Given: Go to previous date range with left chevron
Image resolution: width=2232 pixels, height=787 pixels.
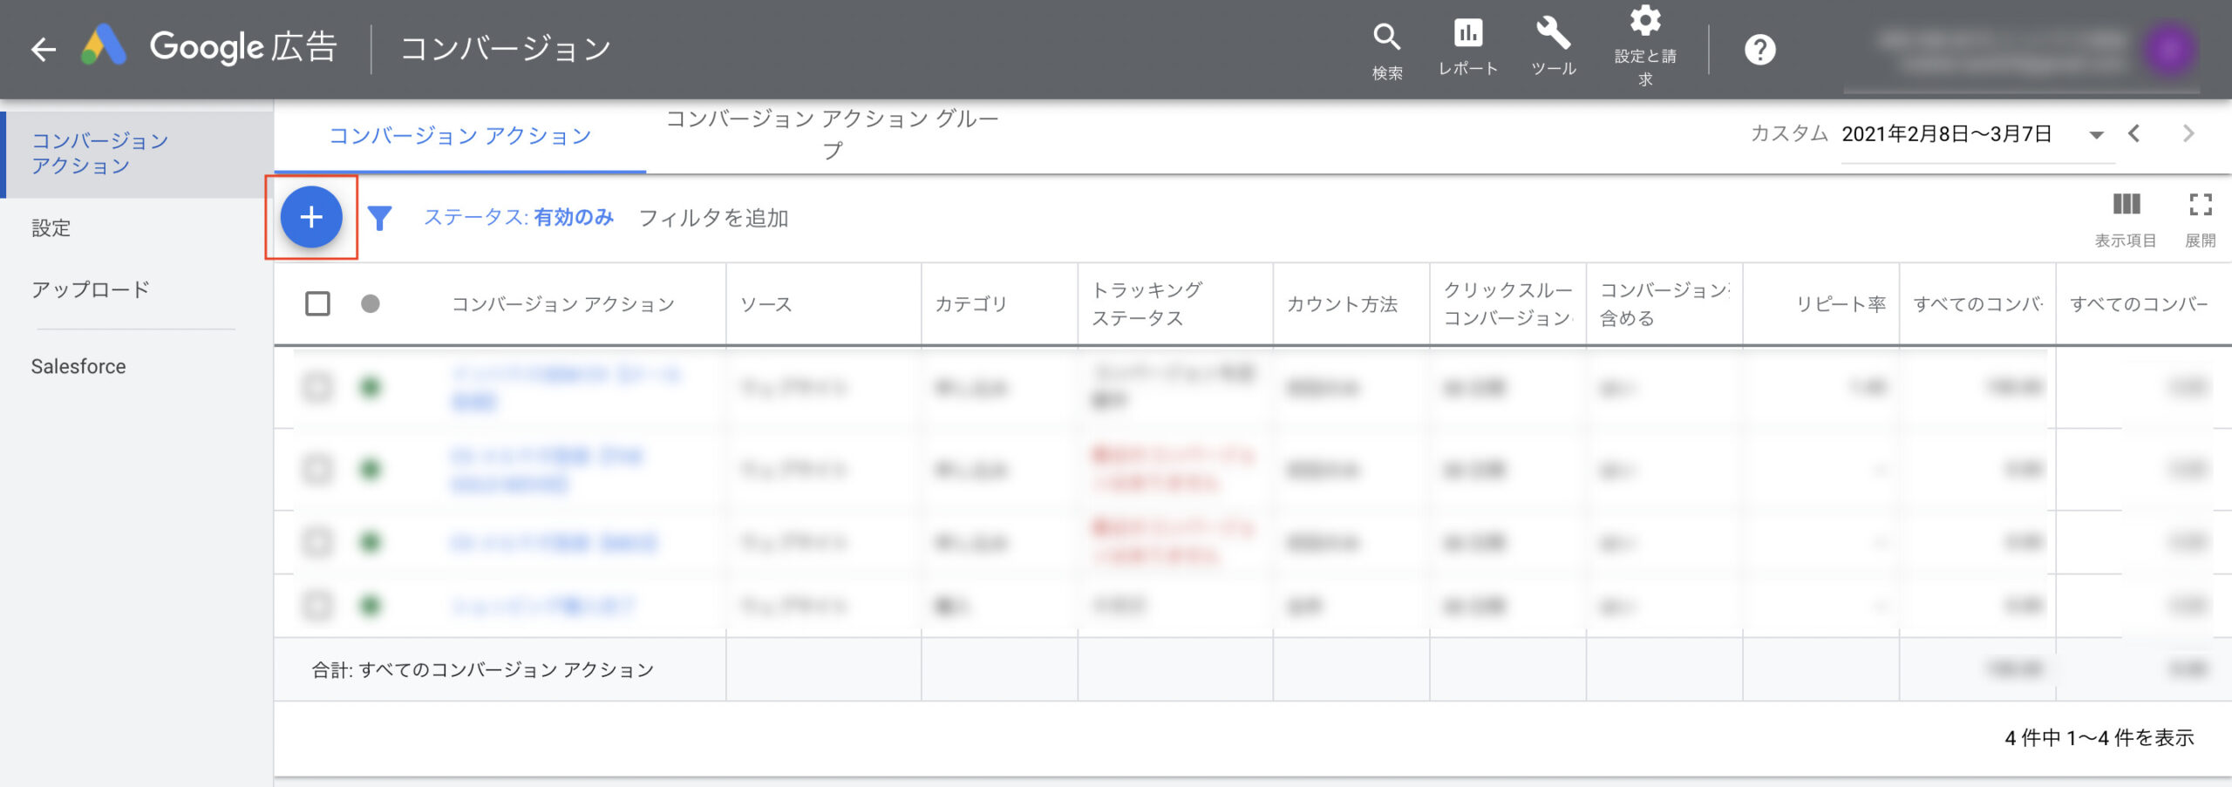Looking at the screenshot, I should tap(2134, 133).
